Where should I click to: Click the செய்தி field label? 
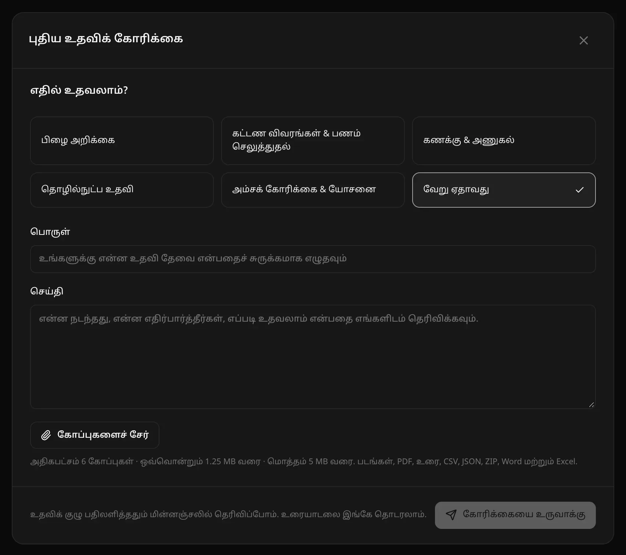point(47,291)
